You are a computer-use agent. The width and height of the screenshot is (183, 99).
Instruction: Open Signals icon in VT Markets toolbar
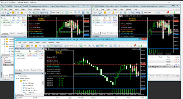[x=40, y=46]
